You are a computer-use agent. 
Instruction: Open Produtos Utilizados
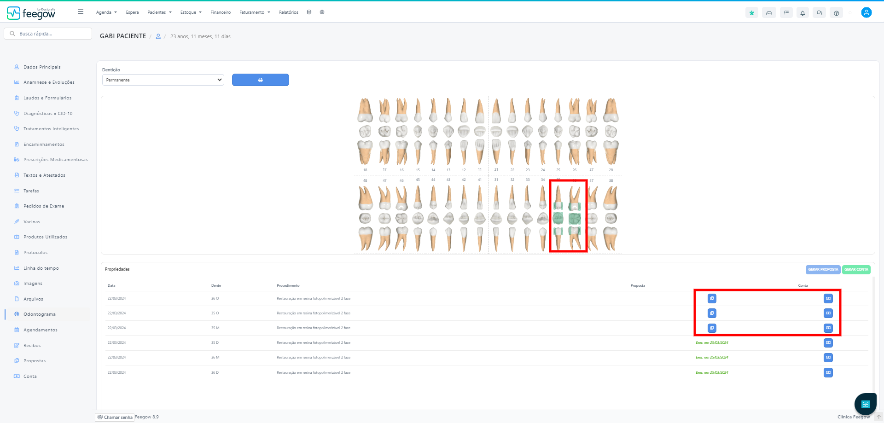pos(45,237)
